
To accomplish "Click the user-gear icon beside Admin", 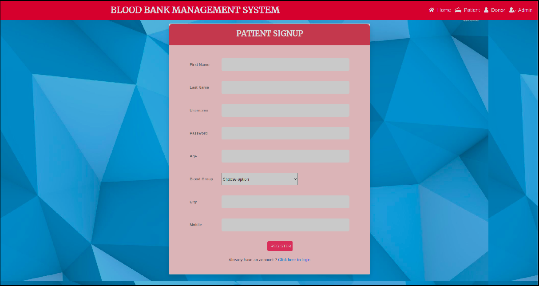I will tap(511, 9).
